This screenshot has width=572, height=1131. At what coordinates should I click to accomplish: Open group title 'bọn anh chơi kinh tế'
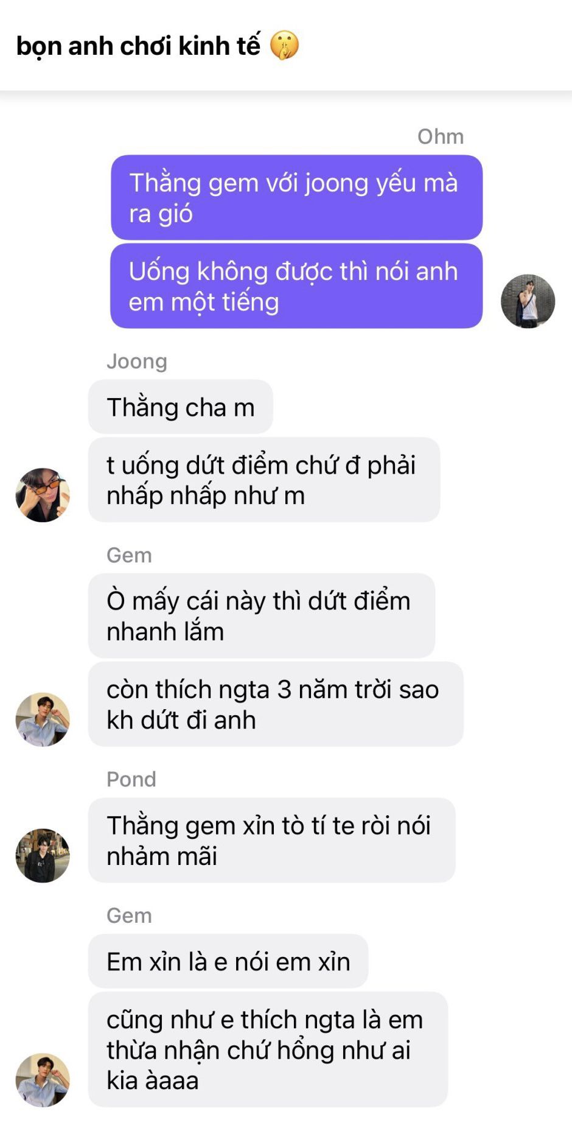pos(138,46)
